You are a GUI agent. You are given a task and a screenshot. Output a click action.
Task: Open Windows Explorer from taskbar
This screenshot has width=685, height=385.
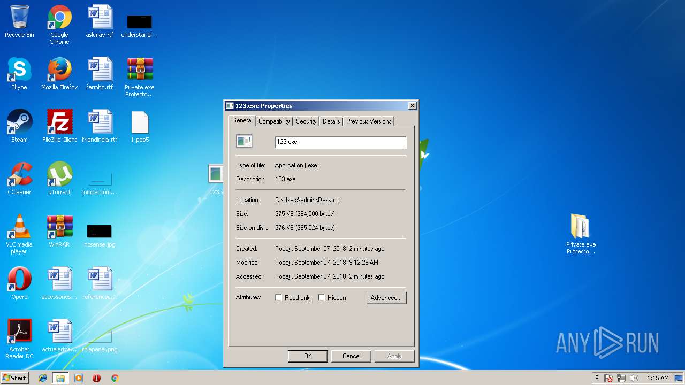(60, 378)
